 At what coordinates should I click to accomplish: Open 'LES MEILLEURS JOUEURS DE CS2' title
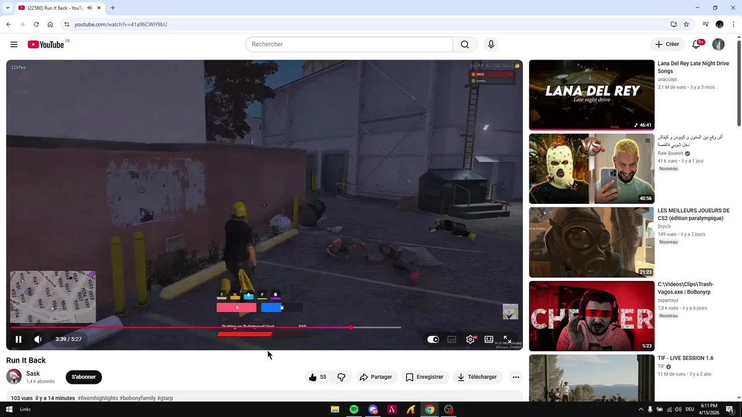(693, 214)
